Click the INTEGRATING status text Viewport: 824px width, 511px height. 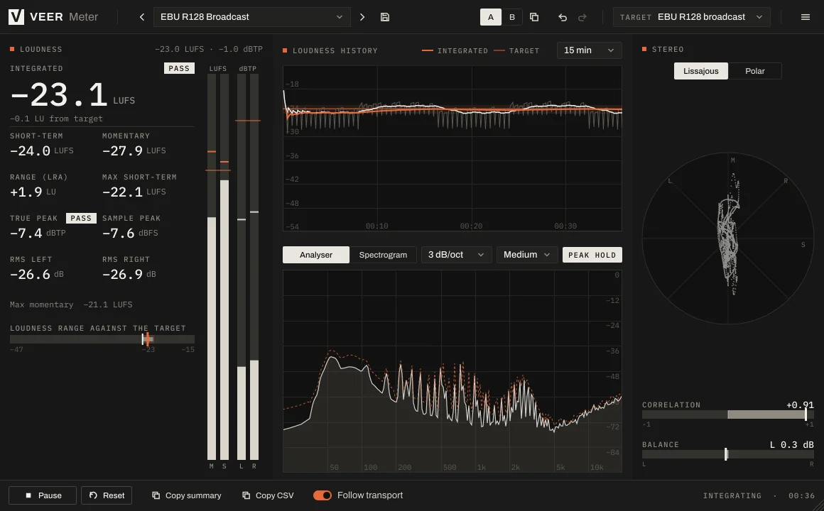(732, 496)
